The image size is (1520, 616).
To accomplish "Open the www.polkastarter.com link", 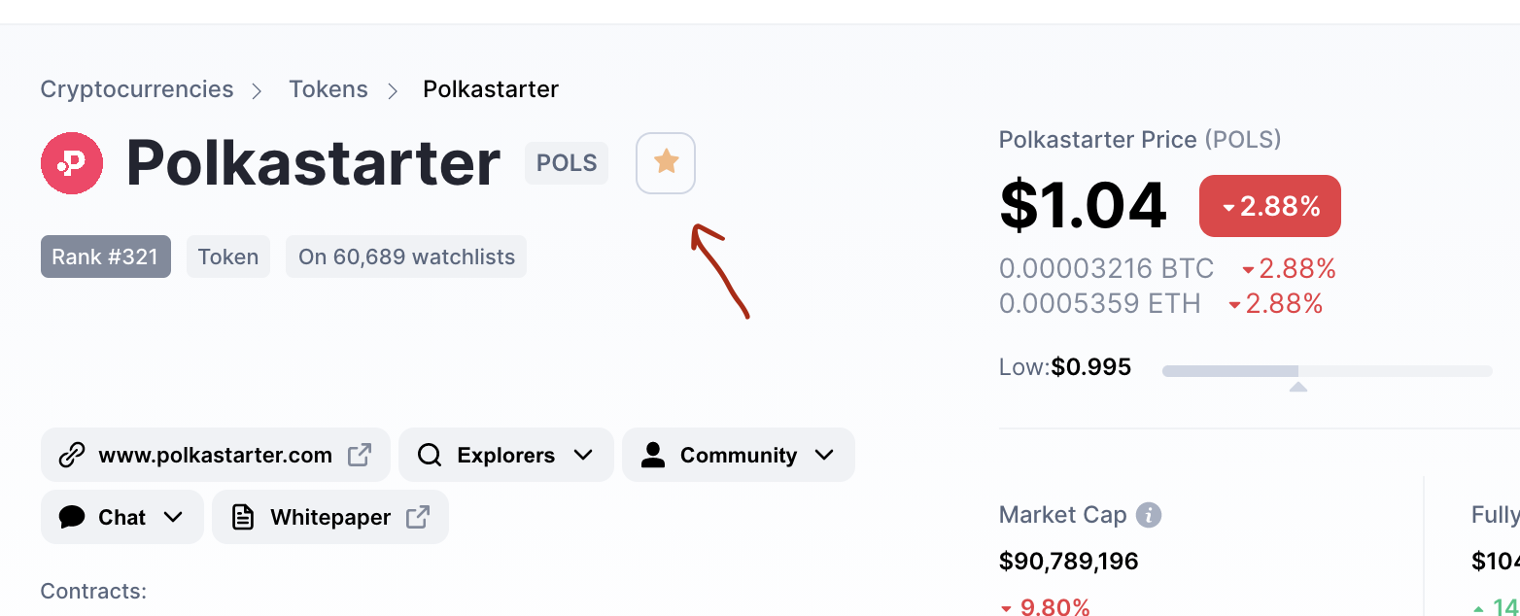I will click(x=215, y=455).
